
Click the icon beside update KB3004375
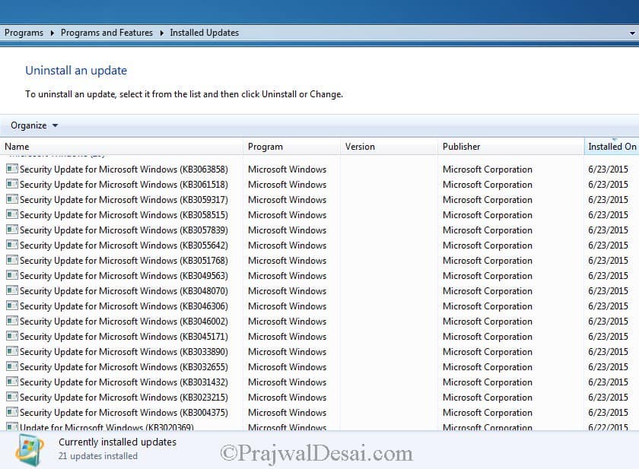point(12,412)
